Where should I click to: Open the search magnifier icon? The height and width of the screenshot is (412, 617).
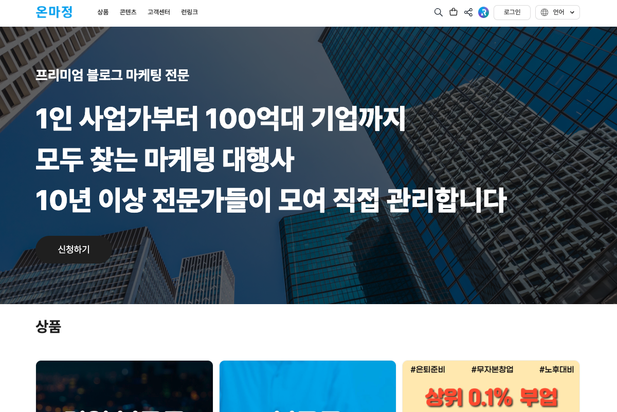(x=438, y=12)
